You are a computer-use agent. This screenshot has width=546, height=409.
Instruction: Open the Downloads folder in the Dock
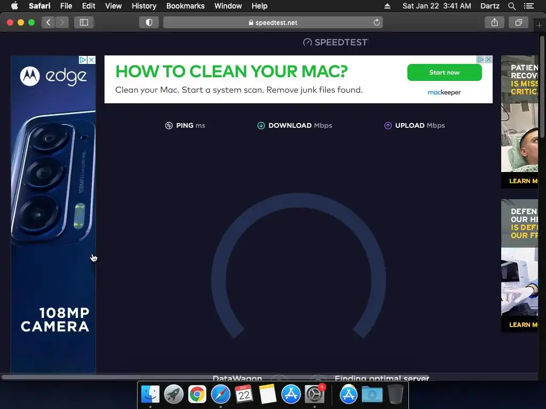click(x=372, y=395)
